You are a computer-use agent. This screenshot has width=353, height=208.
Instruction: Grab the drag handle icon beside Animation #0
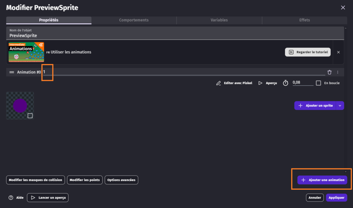point(12,72)
